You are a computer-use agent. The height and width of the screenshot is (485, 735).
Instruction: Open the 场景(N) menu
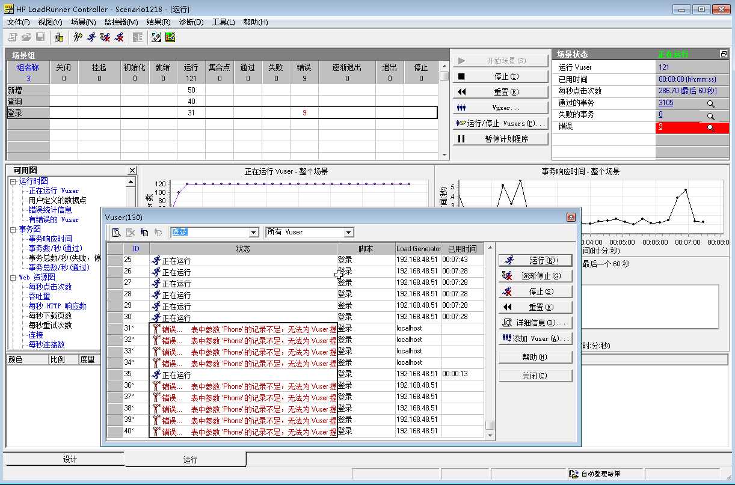pyautogui.click(x=83, y=22)
